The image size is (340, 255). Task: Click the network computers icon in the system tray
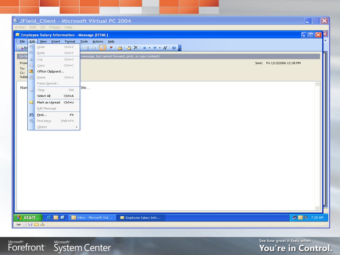[x=294, y=217]
